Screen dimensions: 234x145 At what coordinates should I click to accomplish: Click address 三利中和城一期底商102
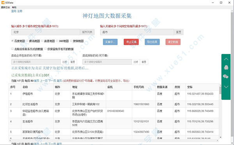tap(86, 104)
